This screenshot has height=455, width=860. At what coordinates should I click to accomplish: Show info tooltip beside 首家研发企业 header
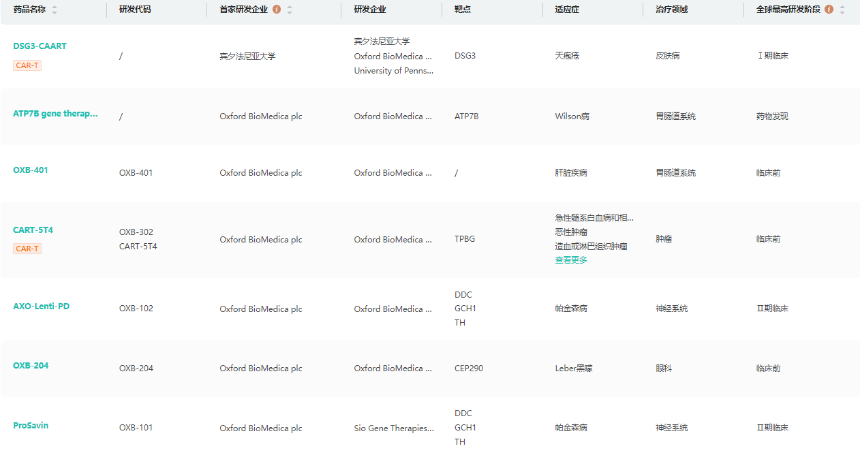pyautogui.click(x=276, y=10)
